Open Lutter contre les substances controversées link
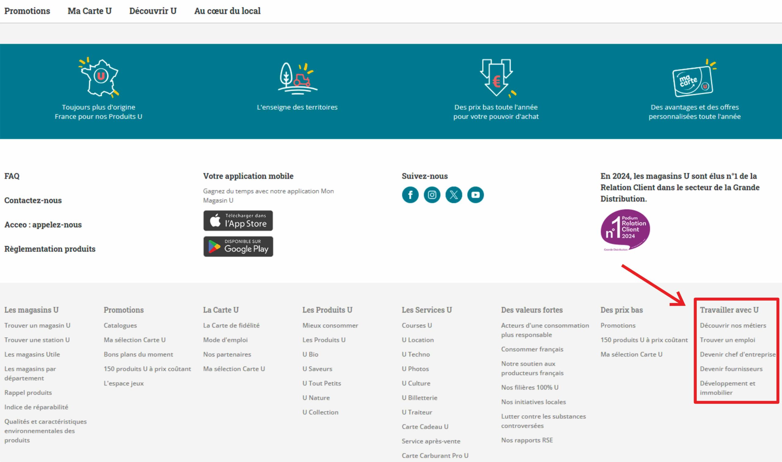 click(x=543, y=421)
